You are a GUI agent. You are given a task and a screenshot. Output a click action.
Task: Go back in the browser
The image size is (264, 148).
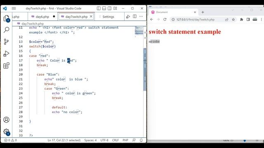(x=152, y=19)
